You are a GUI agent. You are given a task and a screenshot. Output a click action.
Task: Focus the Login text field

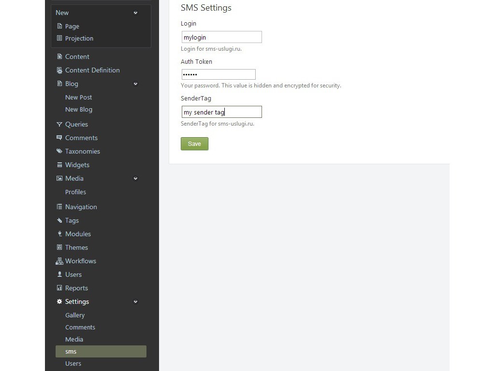(x=221, y=37)
